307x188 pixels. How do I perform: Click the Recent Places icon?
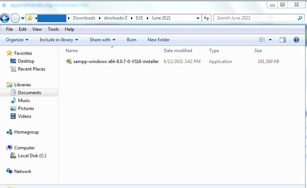click(x=13, y=69)
